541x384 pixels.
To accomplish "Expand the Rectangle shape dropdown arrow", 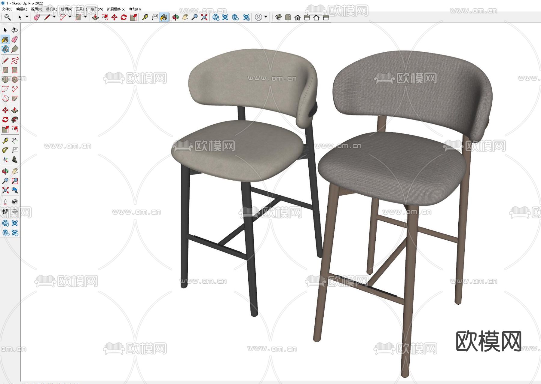I will point(85,17).
